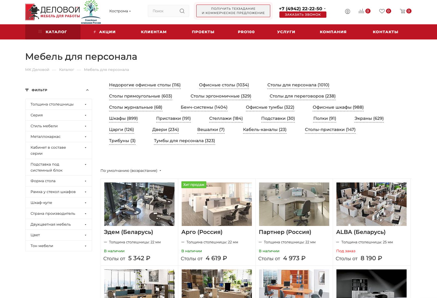Click the search magnifier icon
Viewport: 437px width, 298px height.
click(x=182, y=11)
